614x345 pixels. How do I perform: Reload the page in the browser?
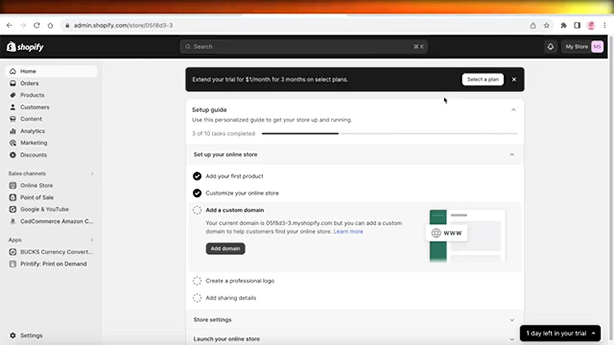[37, 25]
